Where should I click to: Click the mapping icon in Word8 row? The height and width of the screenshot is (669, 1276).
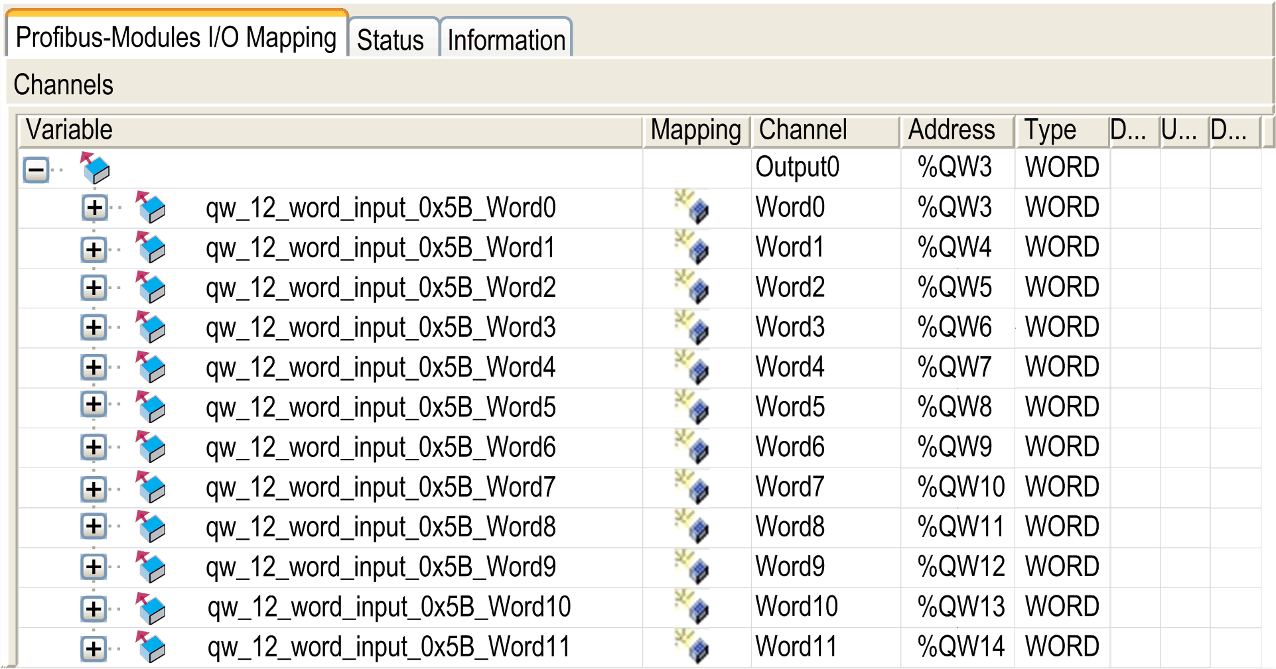pos(692,526)
